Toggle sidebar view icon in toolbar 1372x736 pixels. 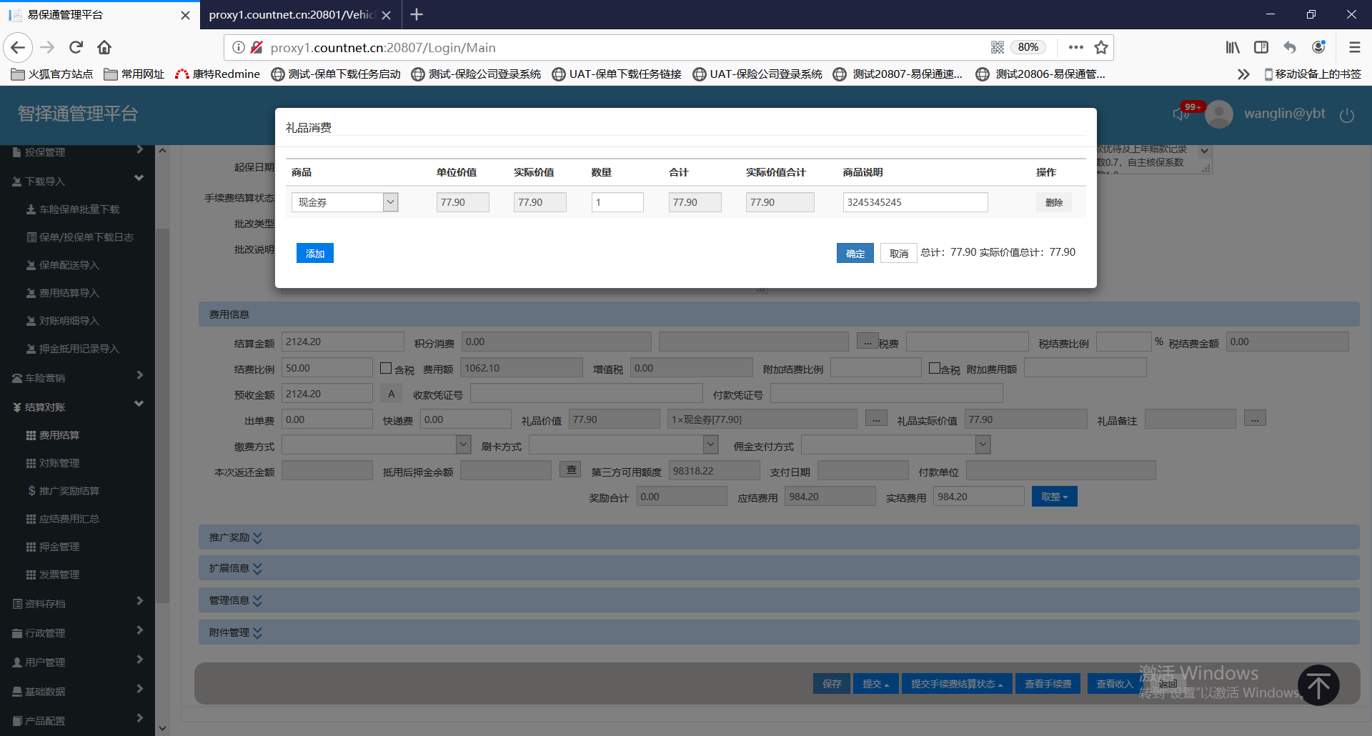(1261, 47)
